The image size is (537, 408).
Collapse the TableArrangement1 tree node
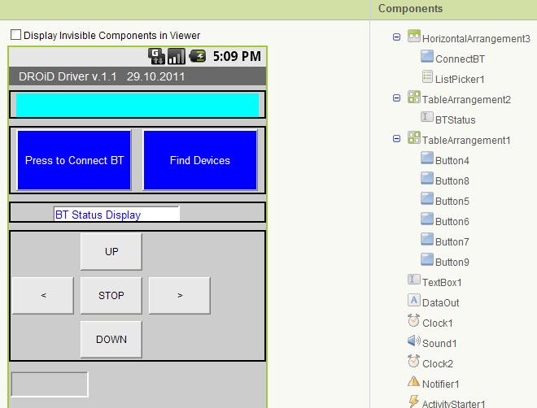(396, 139)
